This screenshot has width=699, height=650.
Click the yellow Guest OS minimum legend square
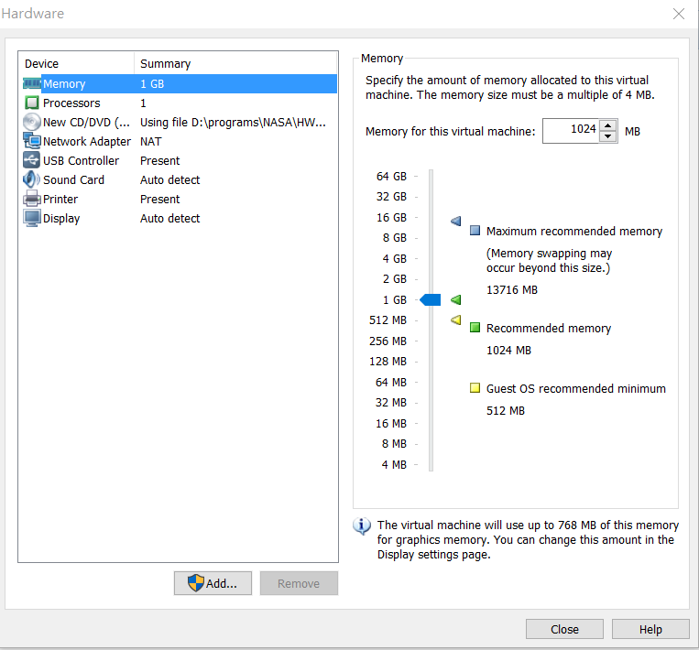pos(475,387)
